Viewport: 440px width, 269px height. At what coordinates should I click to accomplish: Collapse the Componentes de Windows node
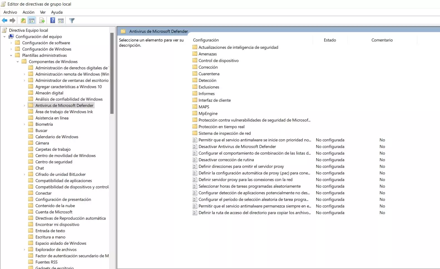[18, 62]
